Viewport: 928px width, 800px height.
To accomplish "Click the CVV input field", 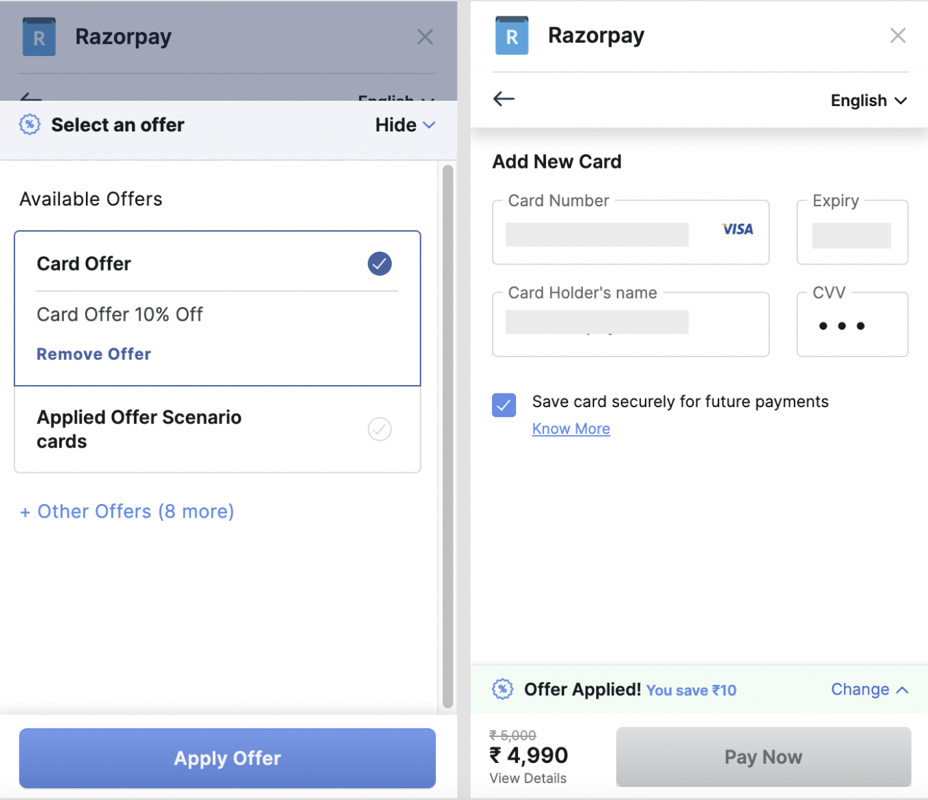I will click(x=852, y=325).
